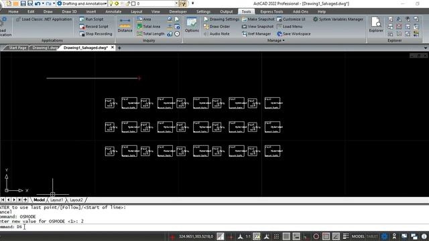This screenshot has width=429, height=241.
Task: Open the 1:1 annotation scale selector
Action: click(248, 236)
